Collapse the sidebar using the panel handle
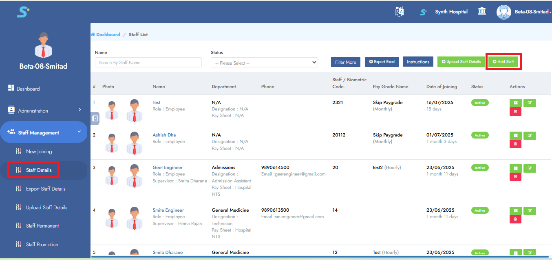This screenshot has width=552, height=260. click(95, 118)
